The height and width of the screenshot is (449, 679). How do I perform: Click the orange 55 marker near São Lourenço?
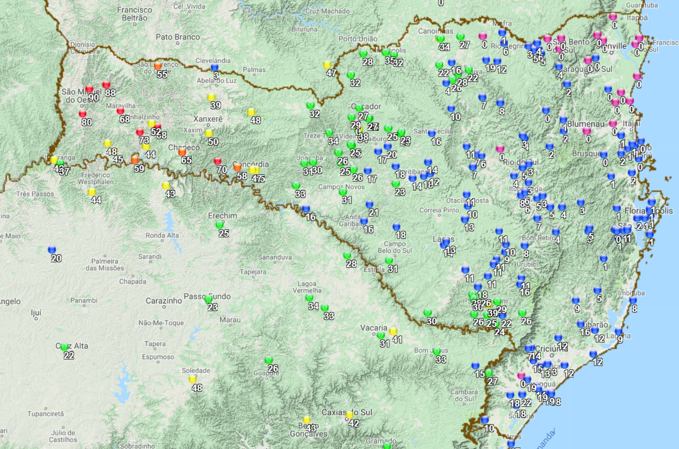(158, 66)
